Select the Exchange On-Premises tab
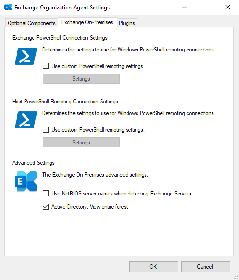 point(87,22)
